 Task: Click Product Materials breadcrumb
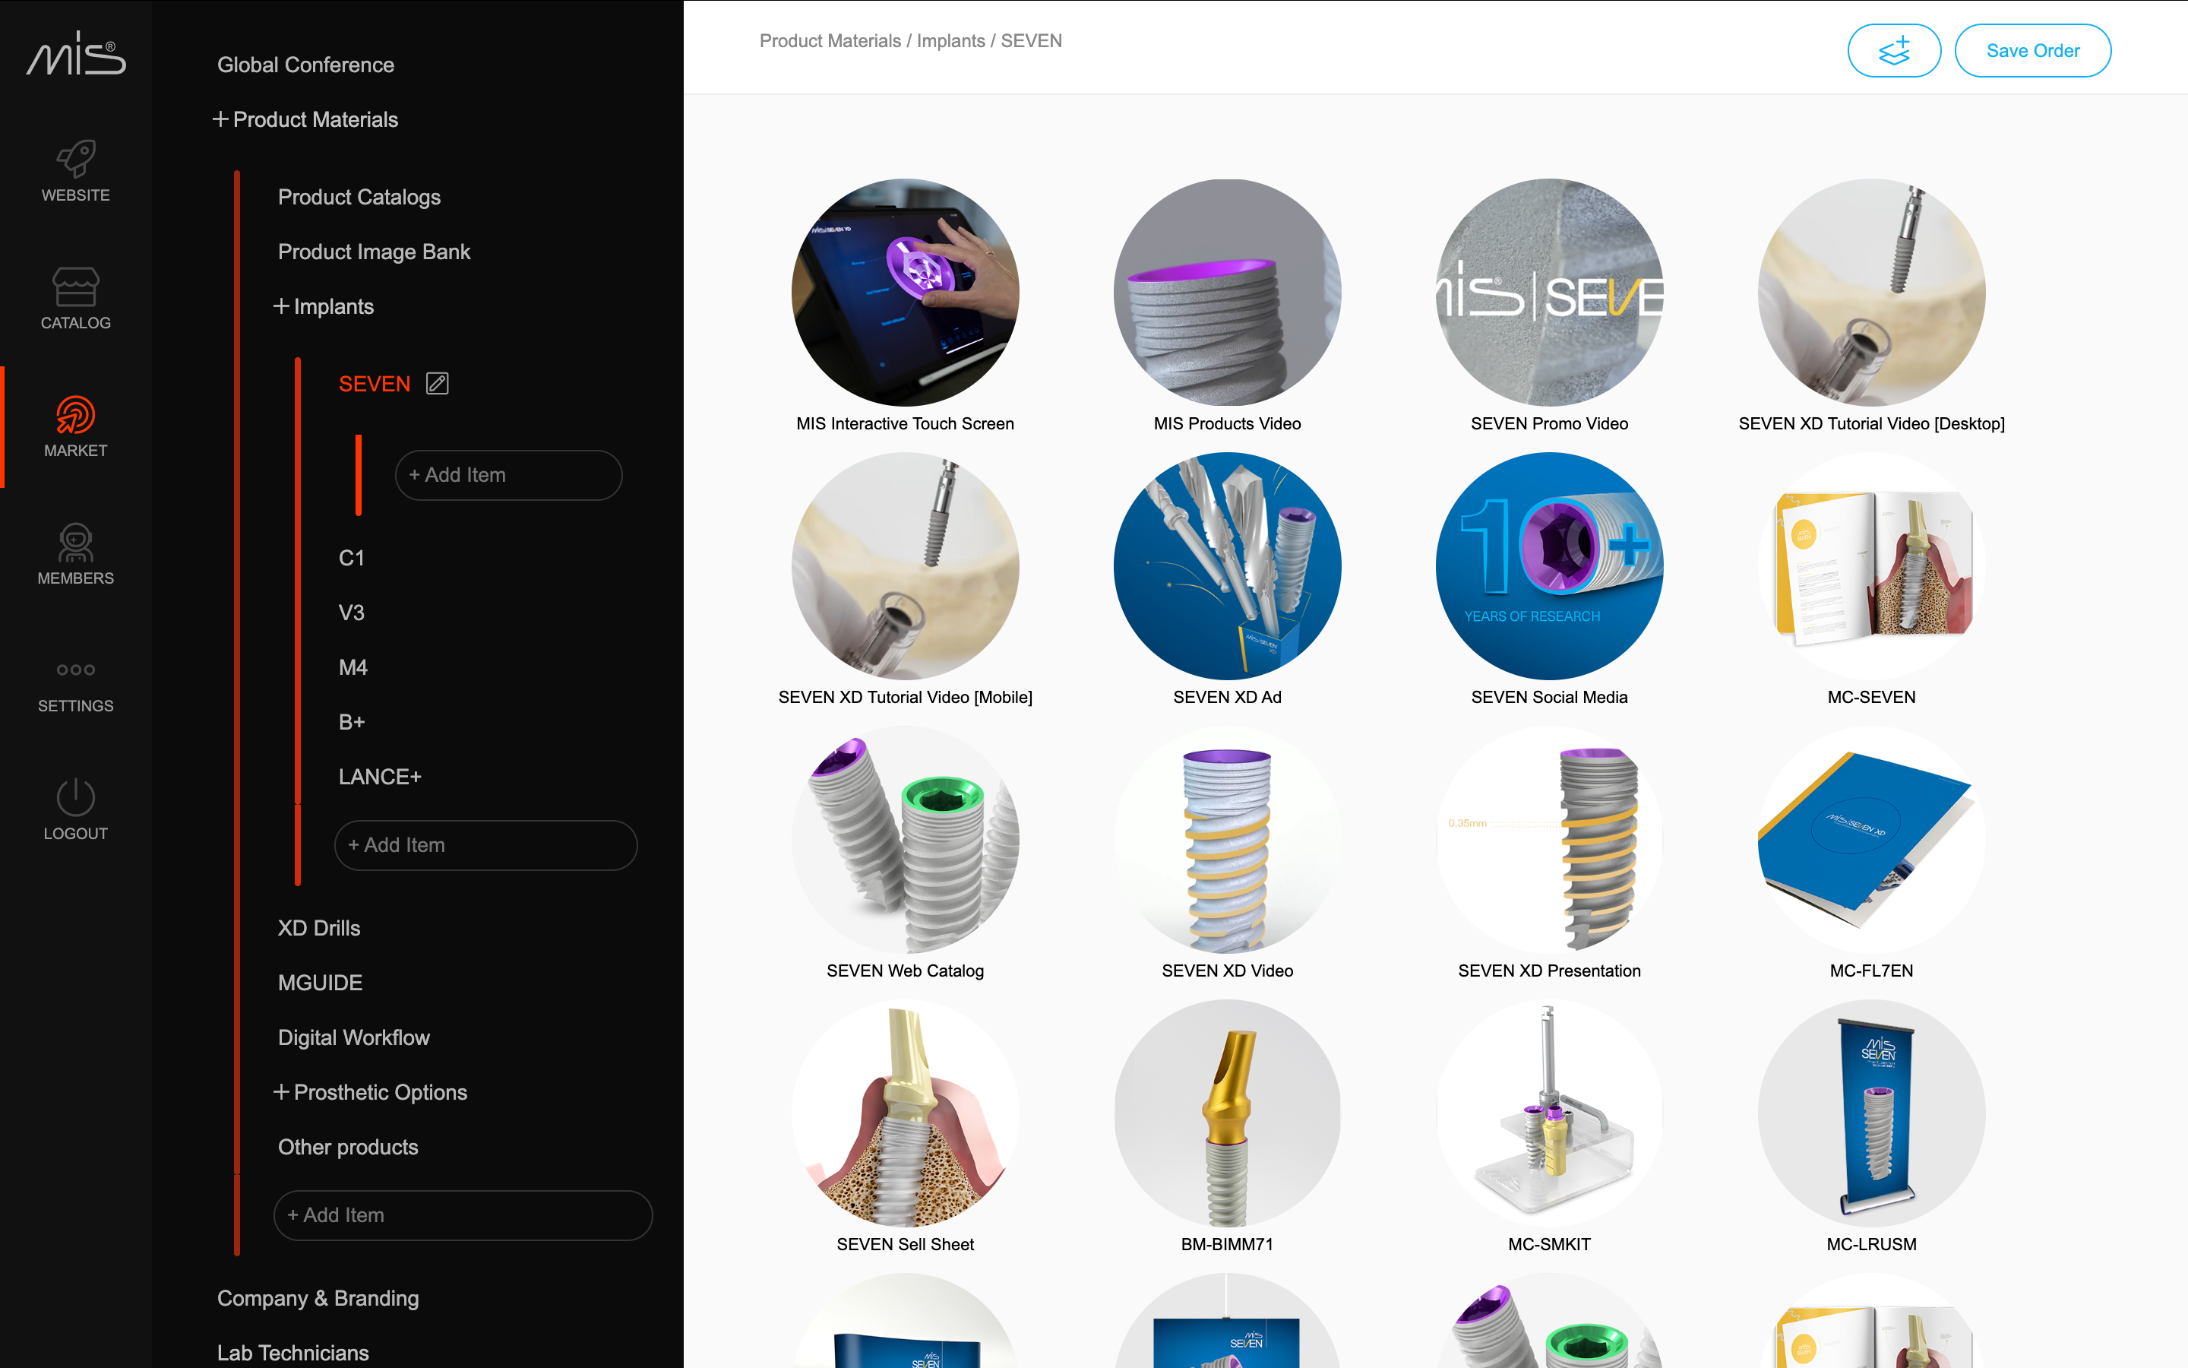(x=830, y=41)
